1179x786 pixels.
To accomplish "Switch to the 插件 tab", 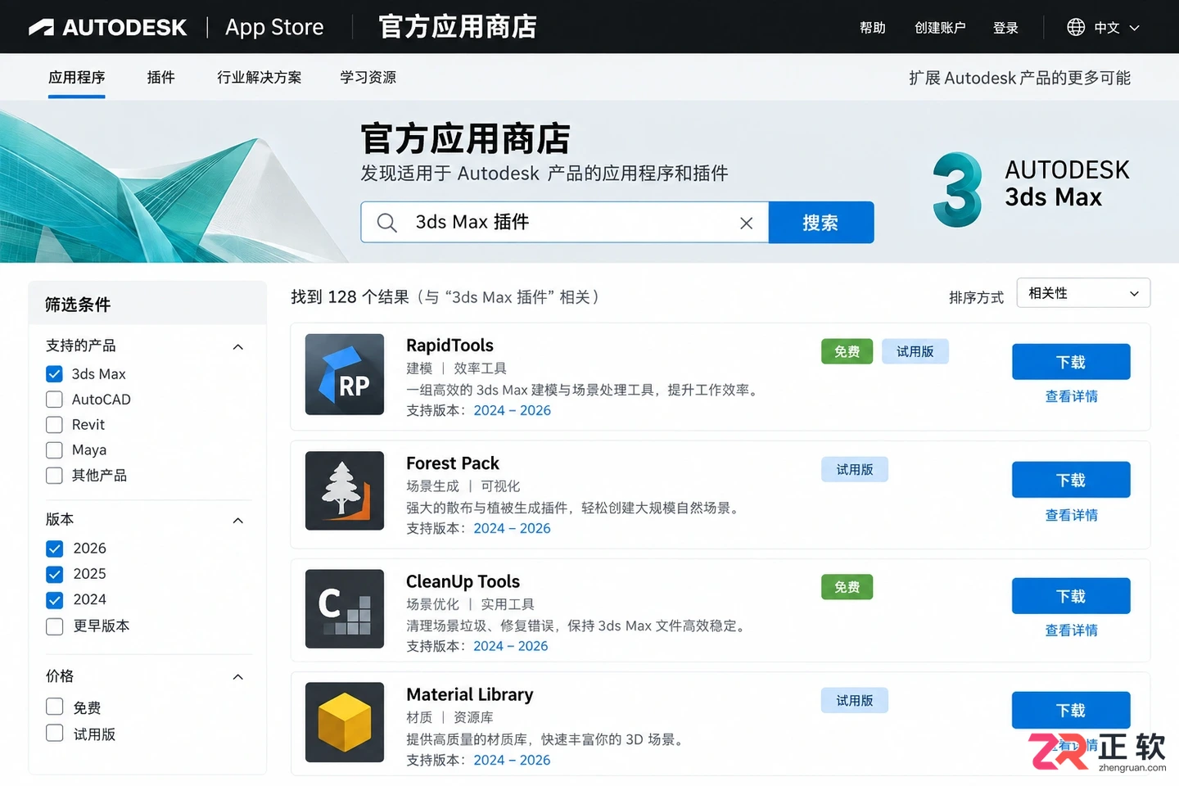I will tap(160, 78).
